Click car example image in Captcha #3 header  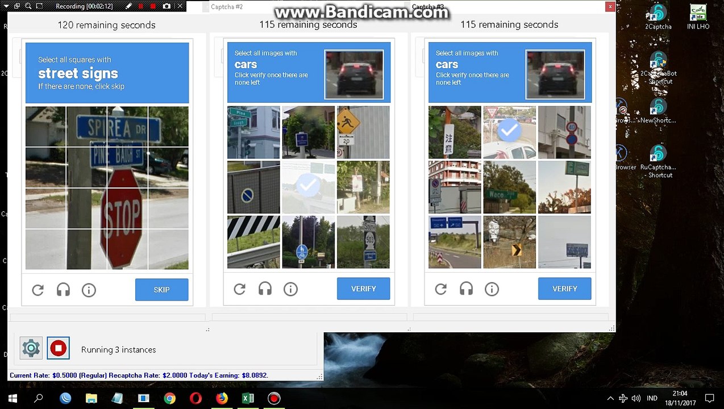(555, 74)
